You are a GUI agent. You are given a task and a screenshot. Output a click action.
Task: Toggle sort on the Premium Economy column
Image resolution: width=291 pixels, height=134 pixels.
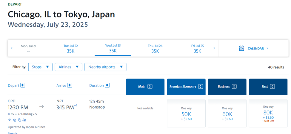pos(201,87)
